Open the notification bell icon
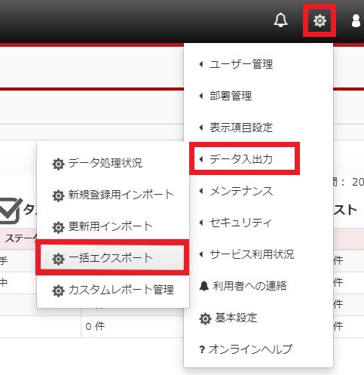The image size is (364, 375). (x=280, y=20)
